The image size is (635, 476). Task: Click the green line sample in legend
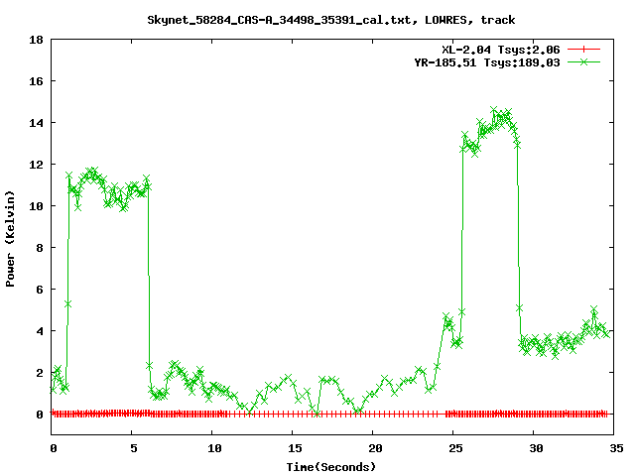click(583, 61)
